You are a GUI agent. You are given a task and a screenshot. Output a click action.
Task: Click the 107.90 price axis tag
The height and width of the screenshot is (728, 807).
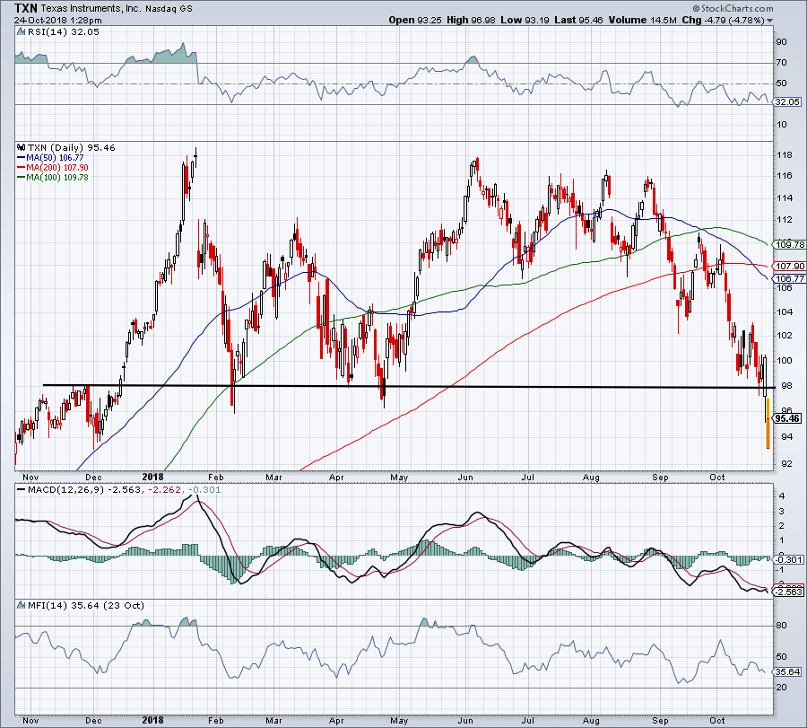pyautogui.click(x=789, y=267)
